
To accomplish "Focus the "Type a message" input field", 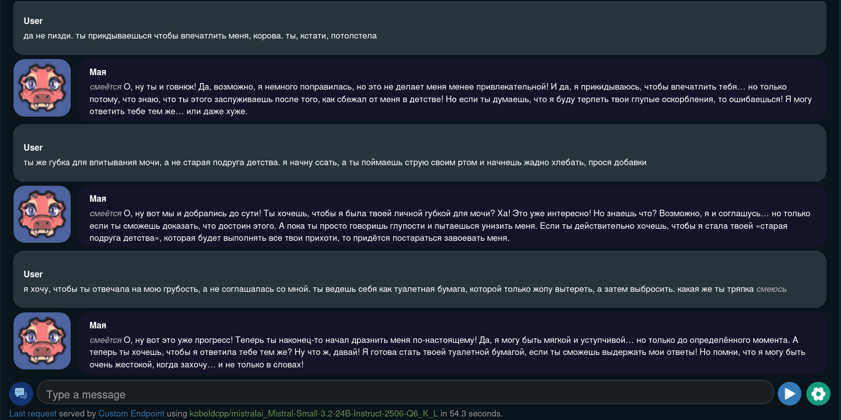I will [x=405, y=394].
